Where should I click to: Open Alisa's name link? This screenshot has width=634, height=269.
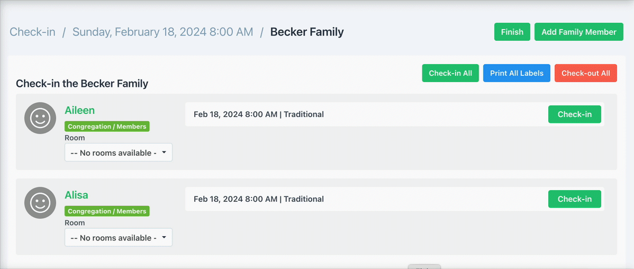click(76, 195)
